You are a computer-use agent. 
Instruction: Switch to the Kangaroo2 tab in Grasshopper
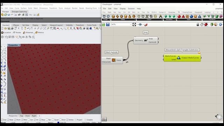pyautogui.click(x=198, y=12)
